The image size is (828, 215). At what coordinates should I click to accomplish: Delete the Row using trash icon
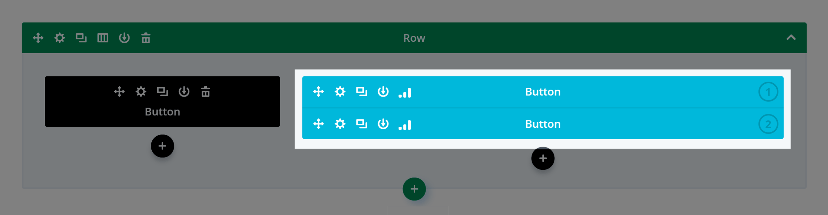pos(146,38)
